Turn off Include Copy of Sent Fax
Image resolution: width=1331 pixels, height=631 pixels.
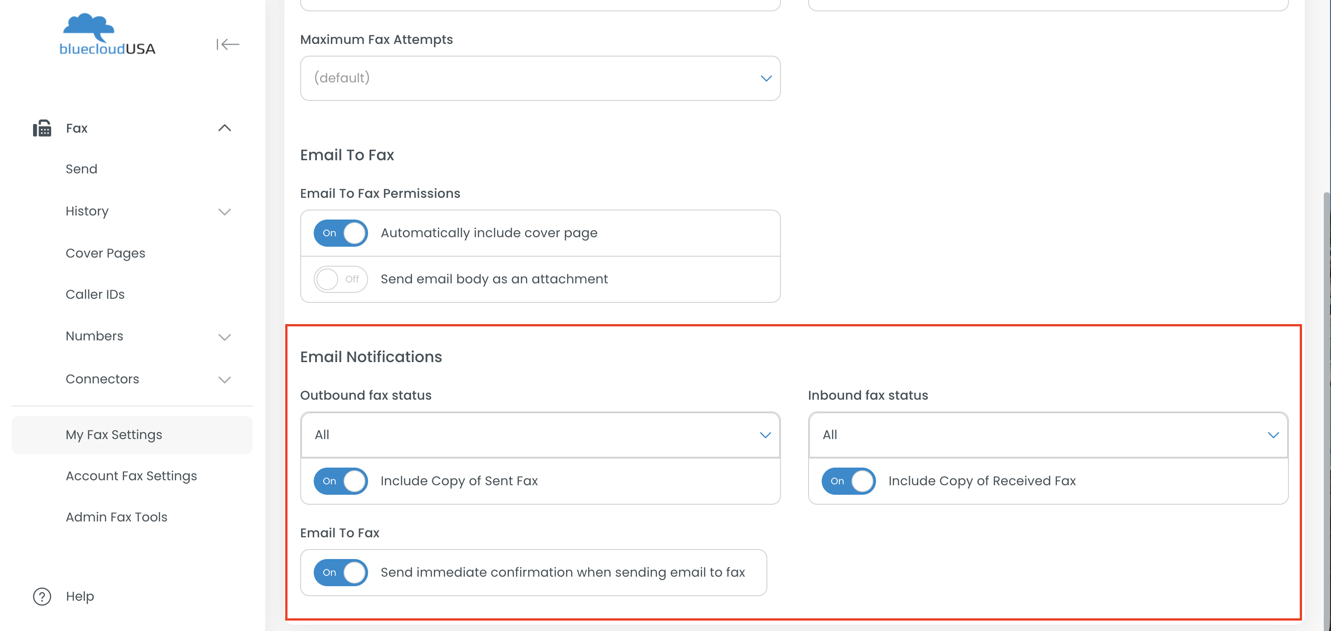pos(340,481)
